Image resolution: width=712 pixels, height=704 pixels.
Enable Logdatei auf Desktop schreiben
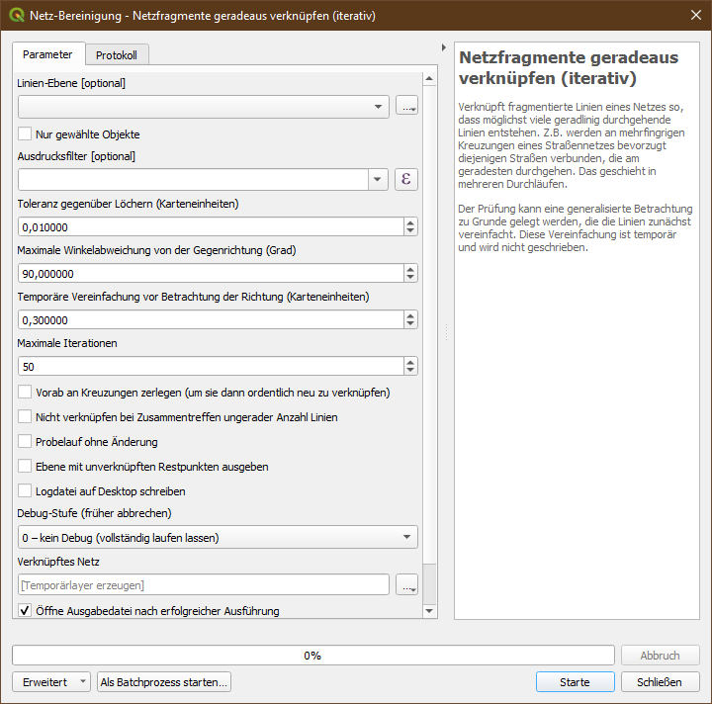pos(25,491)
